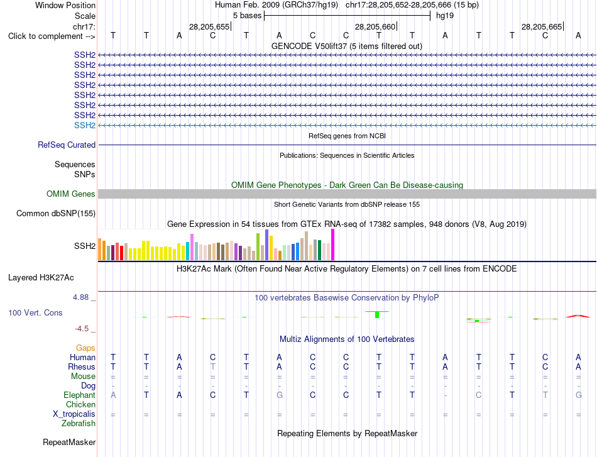Click the GTEx Gene Expression track title
Screen dimensions: 597x457
(x=347, y=224)
